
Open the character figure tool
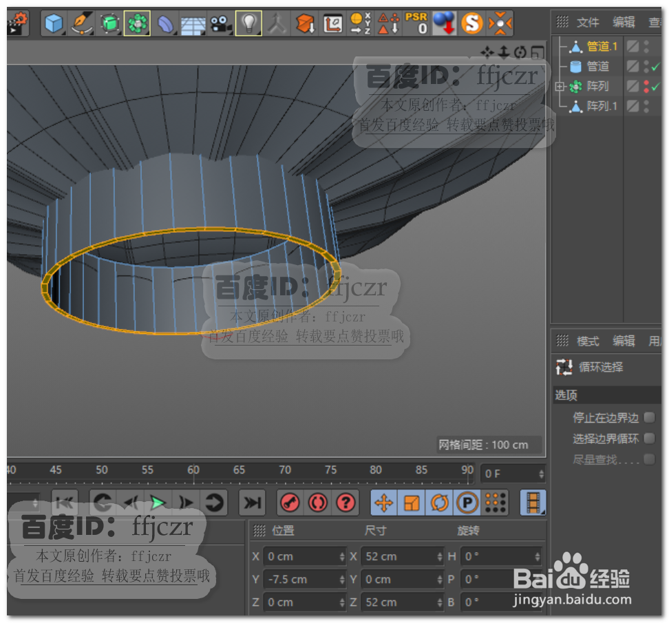click(277, 23)
